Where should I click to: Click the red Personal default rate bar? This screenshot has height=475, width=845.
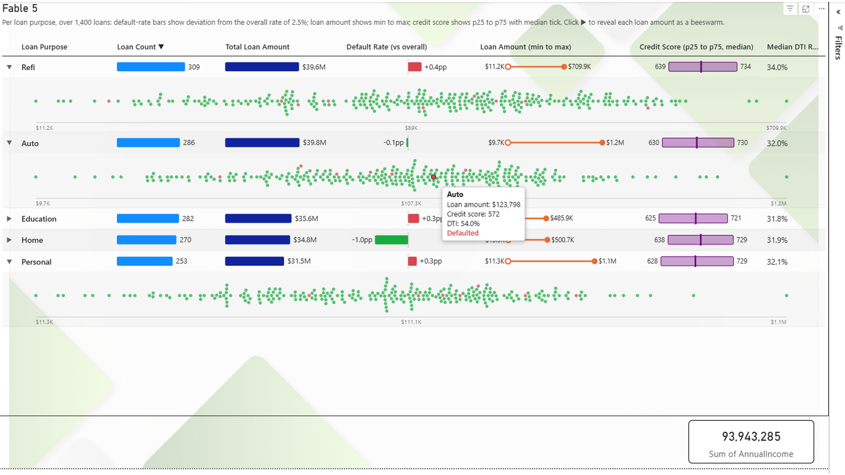click(x=413, y=261)
